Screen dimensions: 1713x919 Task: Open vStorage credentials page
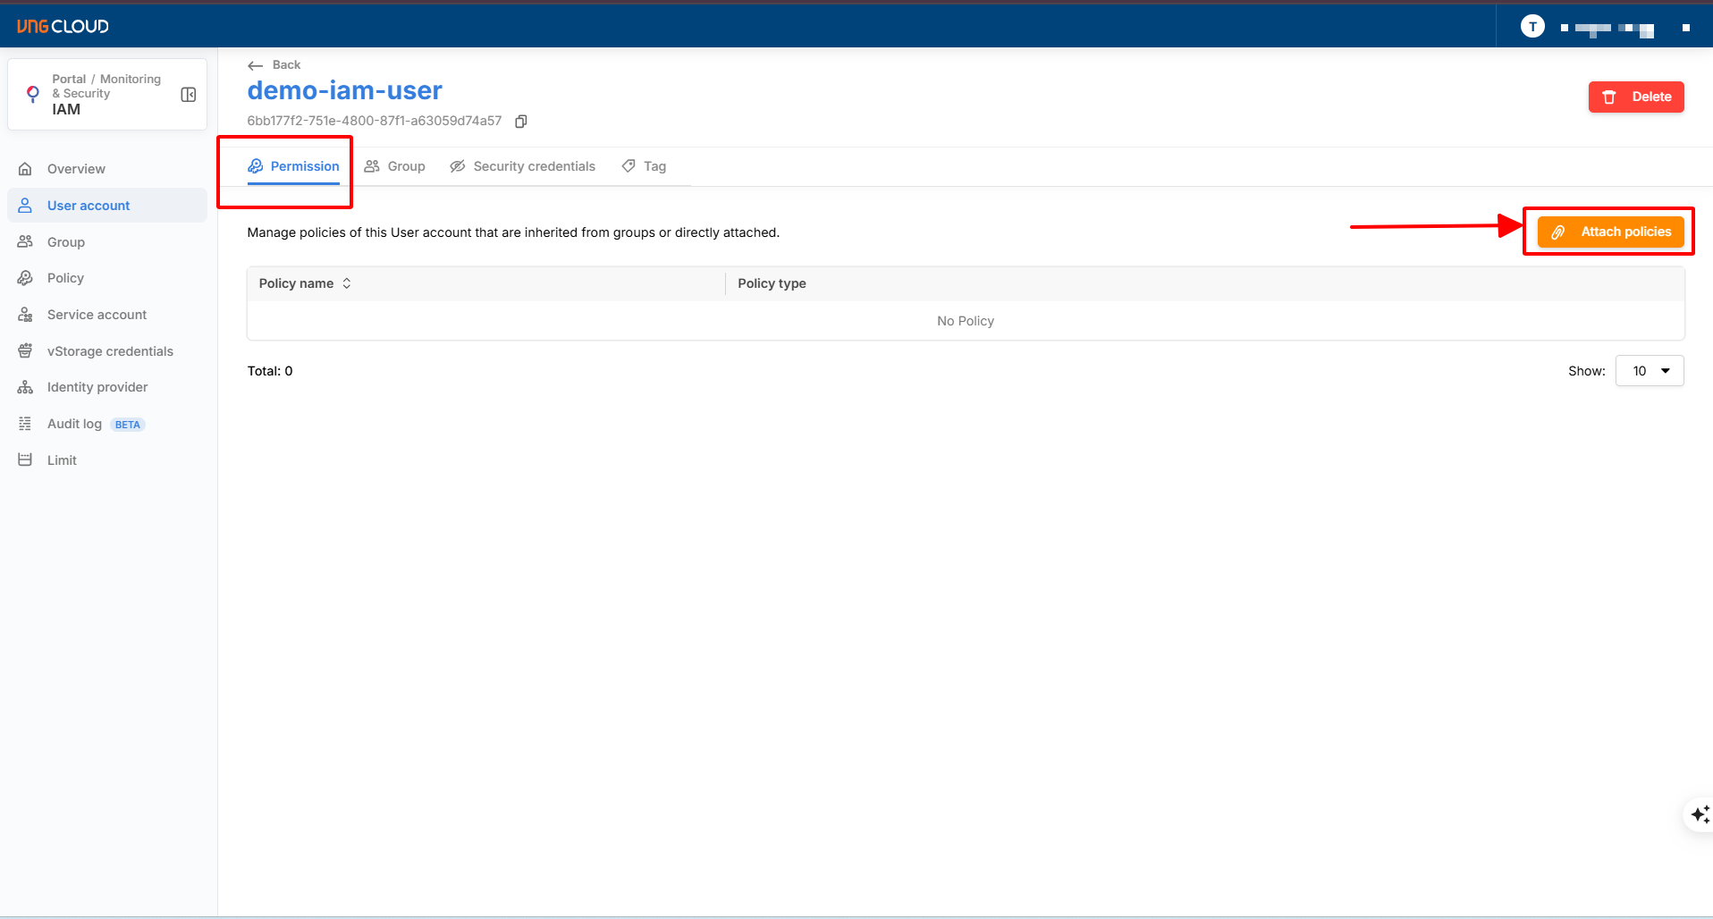point(110,351)
